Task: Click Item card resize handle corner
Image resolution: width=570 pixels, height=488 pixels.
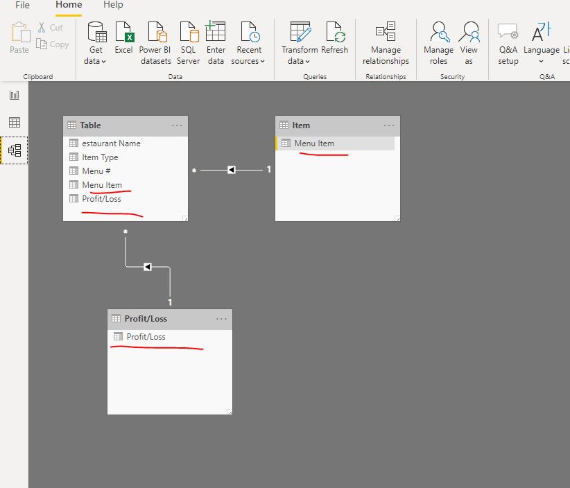Action: 397,218
